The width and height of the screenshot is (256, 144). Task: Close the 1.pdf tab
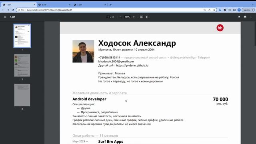pos(34,5)
